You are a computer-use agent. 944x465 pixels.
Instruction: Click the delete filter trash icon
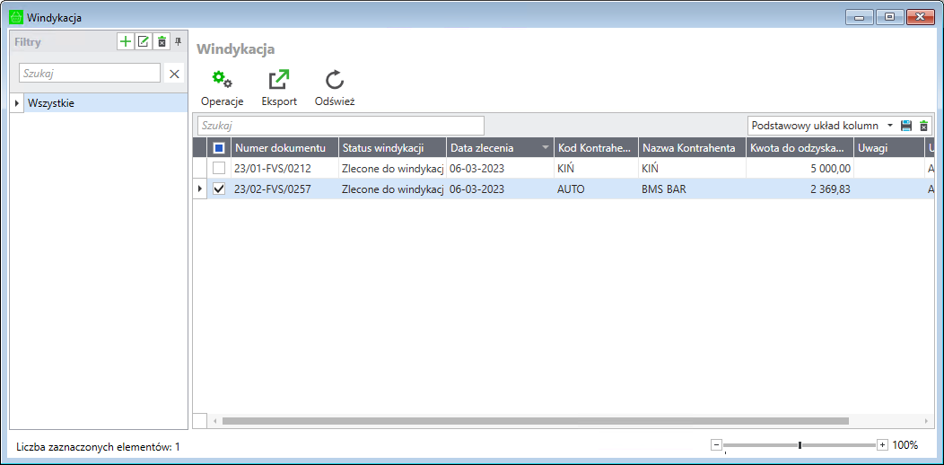pyautogui.click(x=162, y=41)
